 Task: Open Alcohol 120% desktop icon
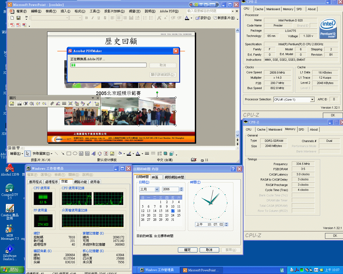pos(10,170)
